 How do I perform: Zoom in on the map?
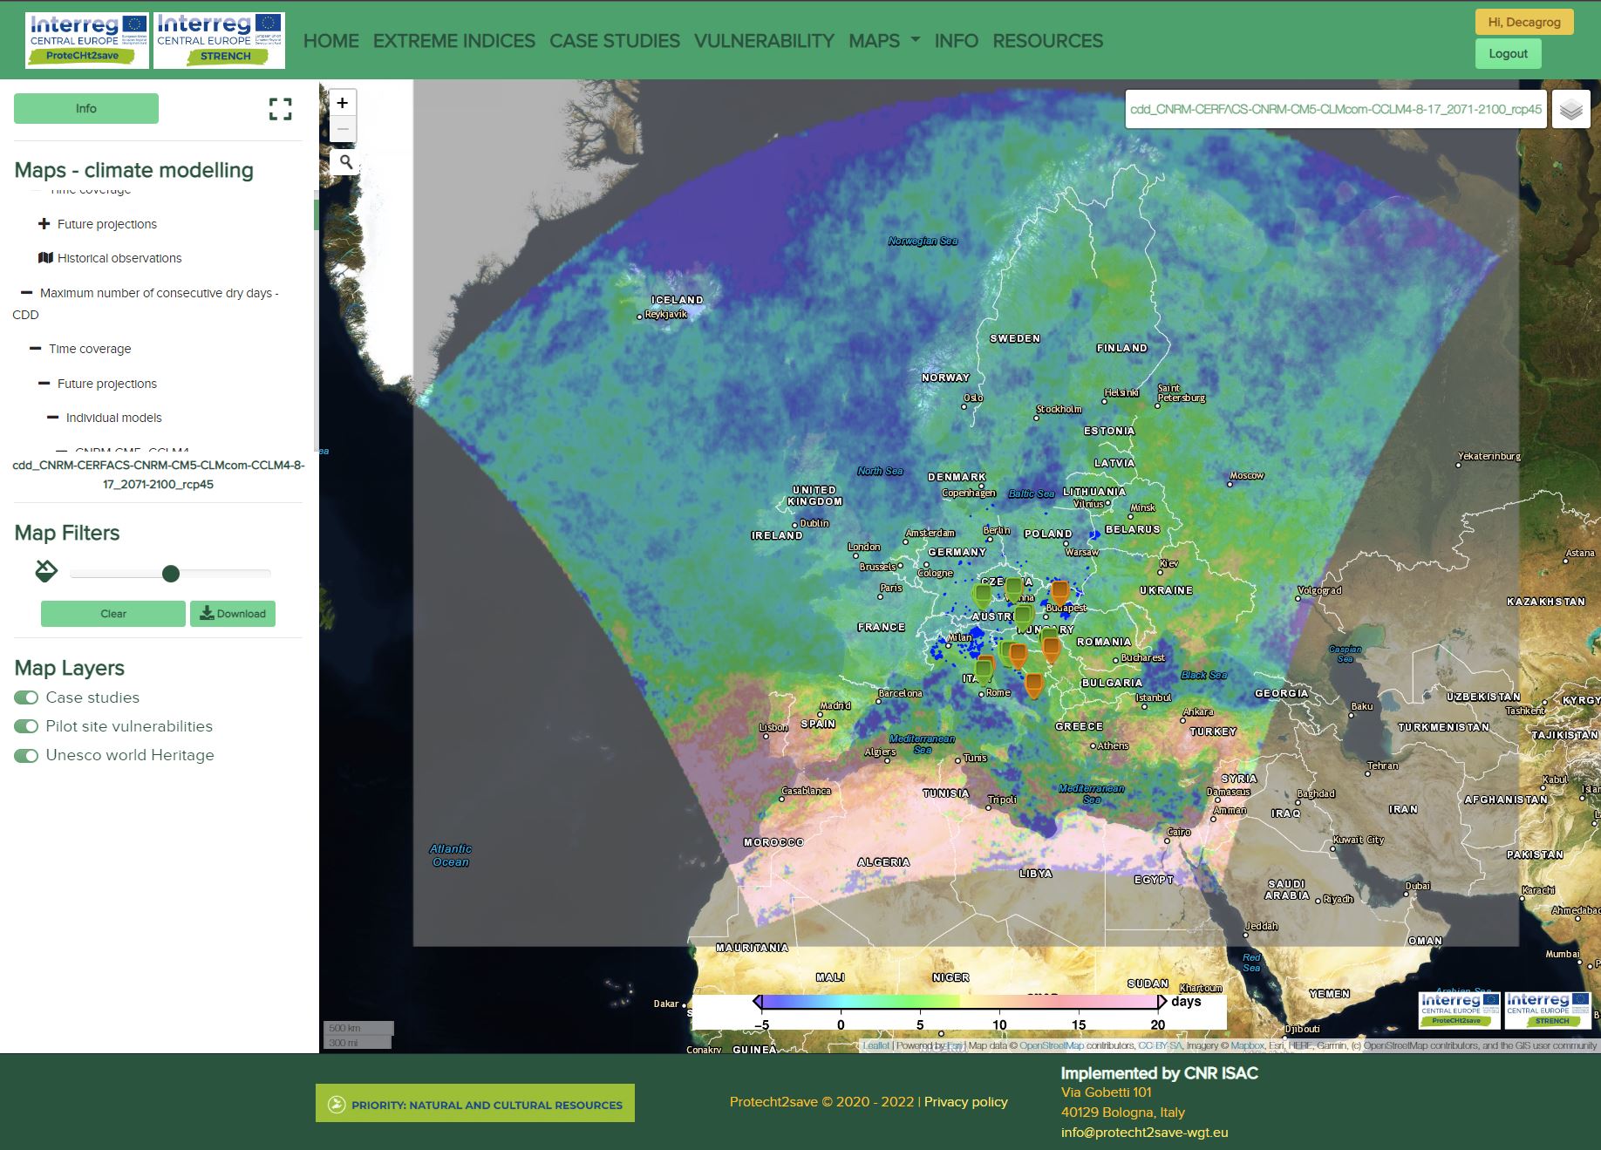coord(343,103)
